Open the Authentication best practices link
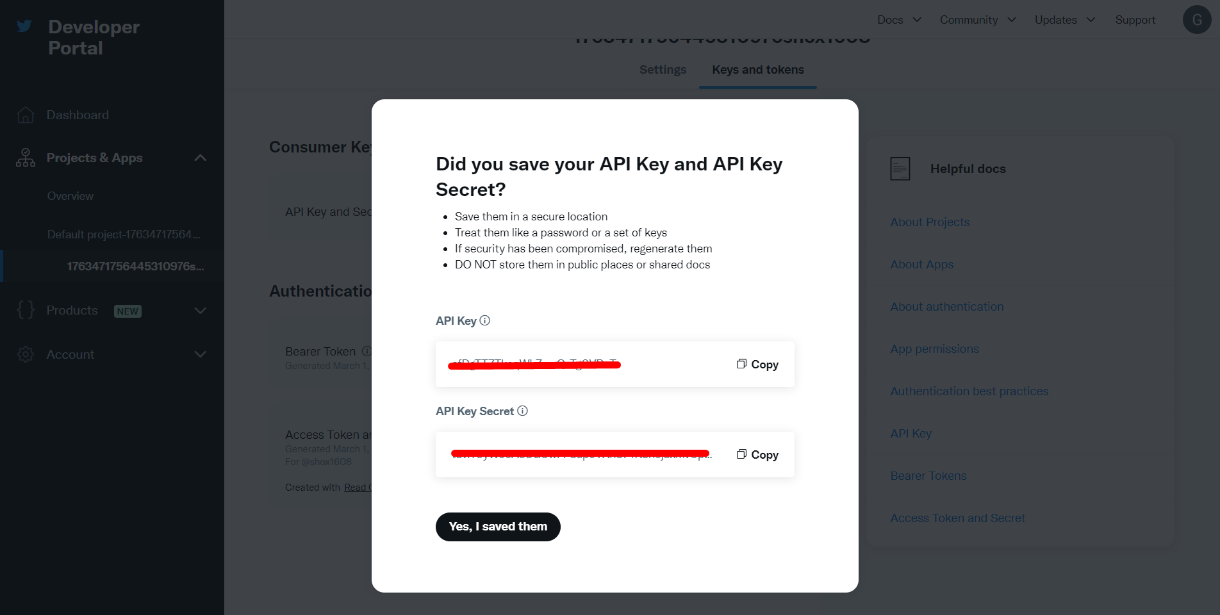 pos(969,391)
